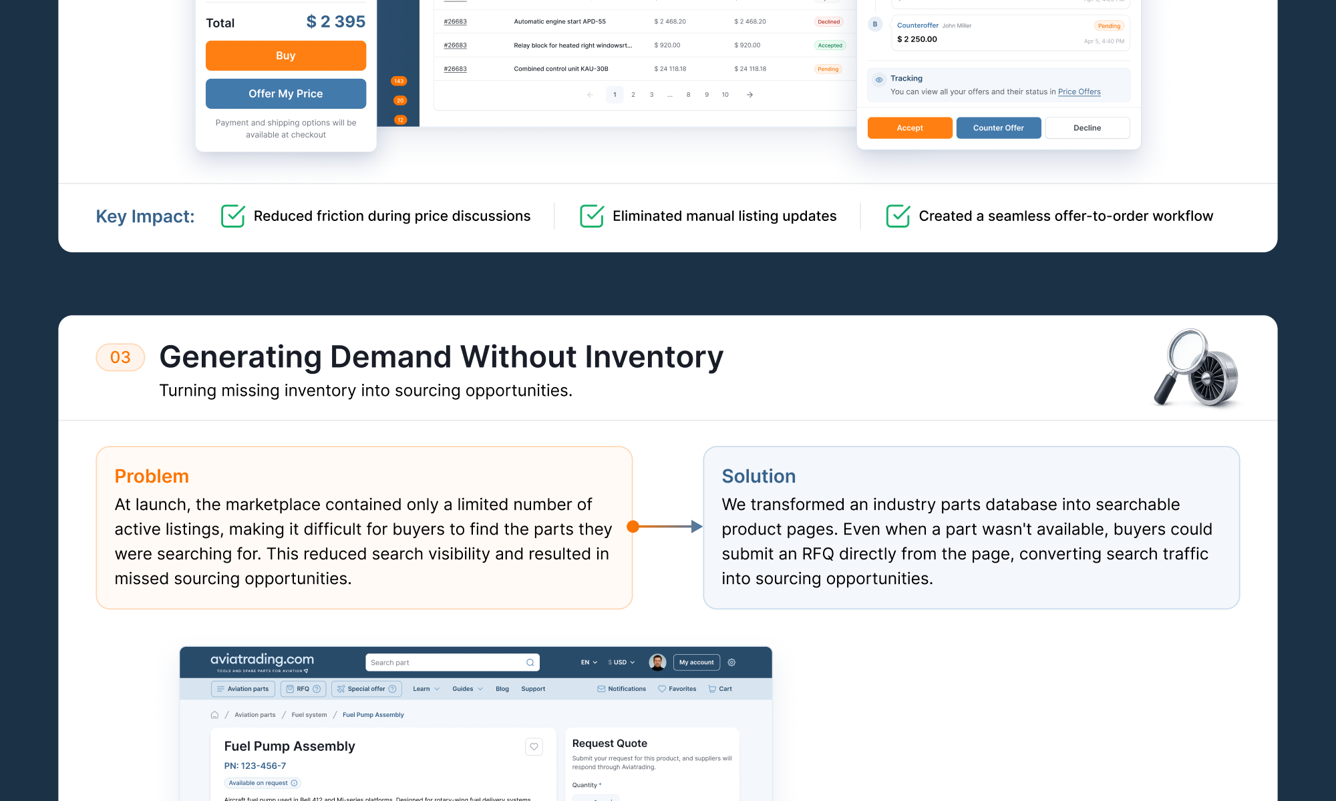Expand the USD currency dropdown
1336x801 pixels.
click(621, 663)
